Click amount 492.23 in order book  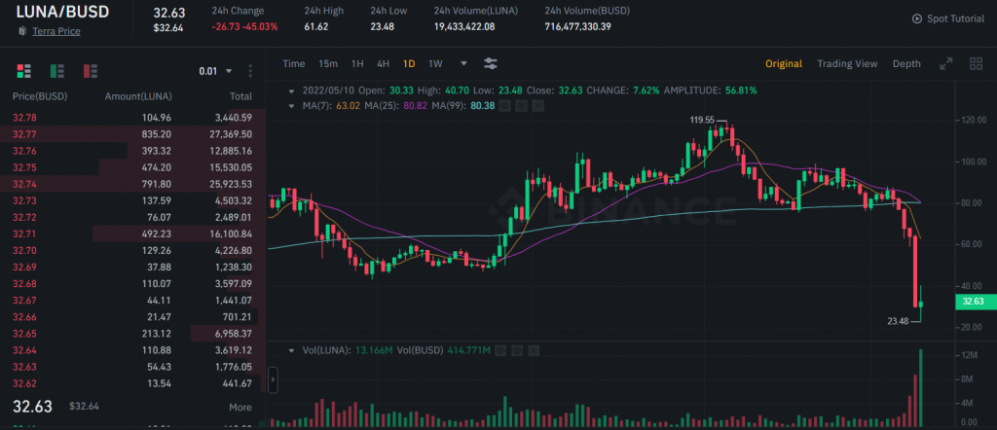156,233
